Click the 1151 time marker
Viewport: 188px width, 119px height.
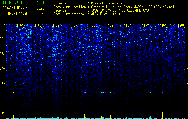[x=20, y=26]
